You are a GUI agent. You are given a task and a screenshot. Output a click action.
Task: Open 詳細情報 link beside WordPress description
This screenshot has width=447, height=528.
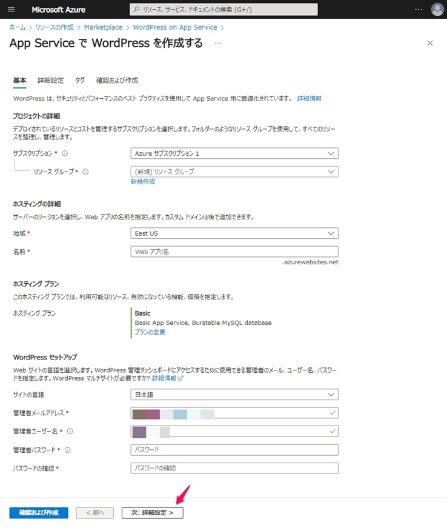pos(309,98)
